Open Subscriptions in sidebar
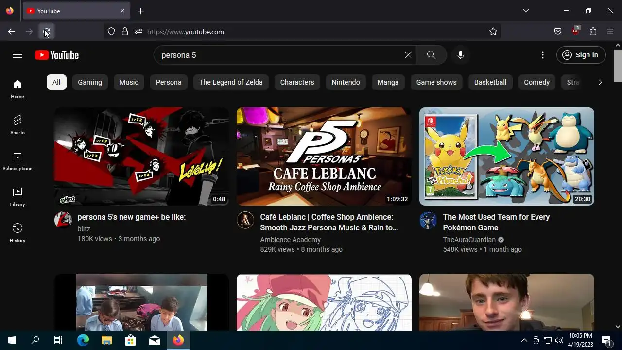Screen dimensions: 622x350 [17, 161]
